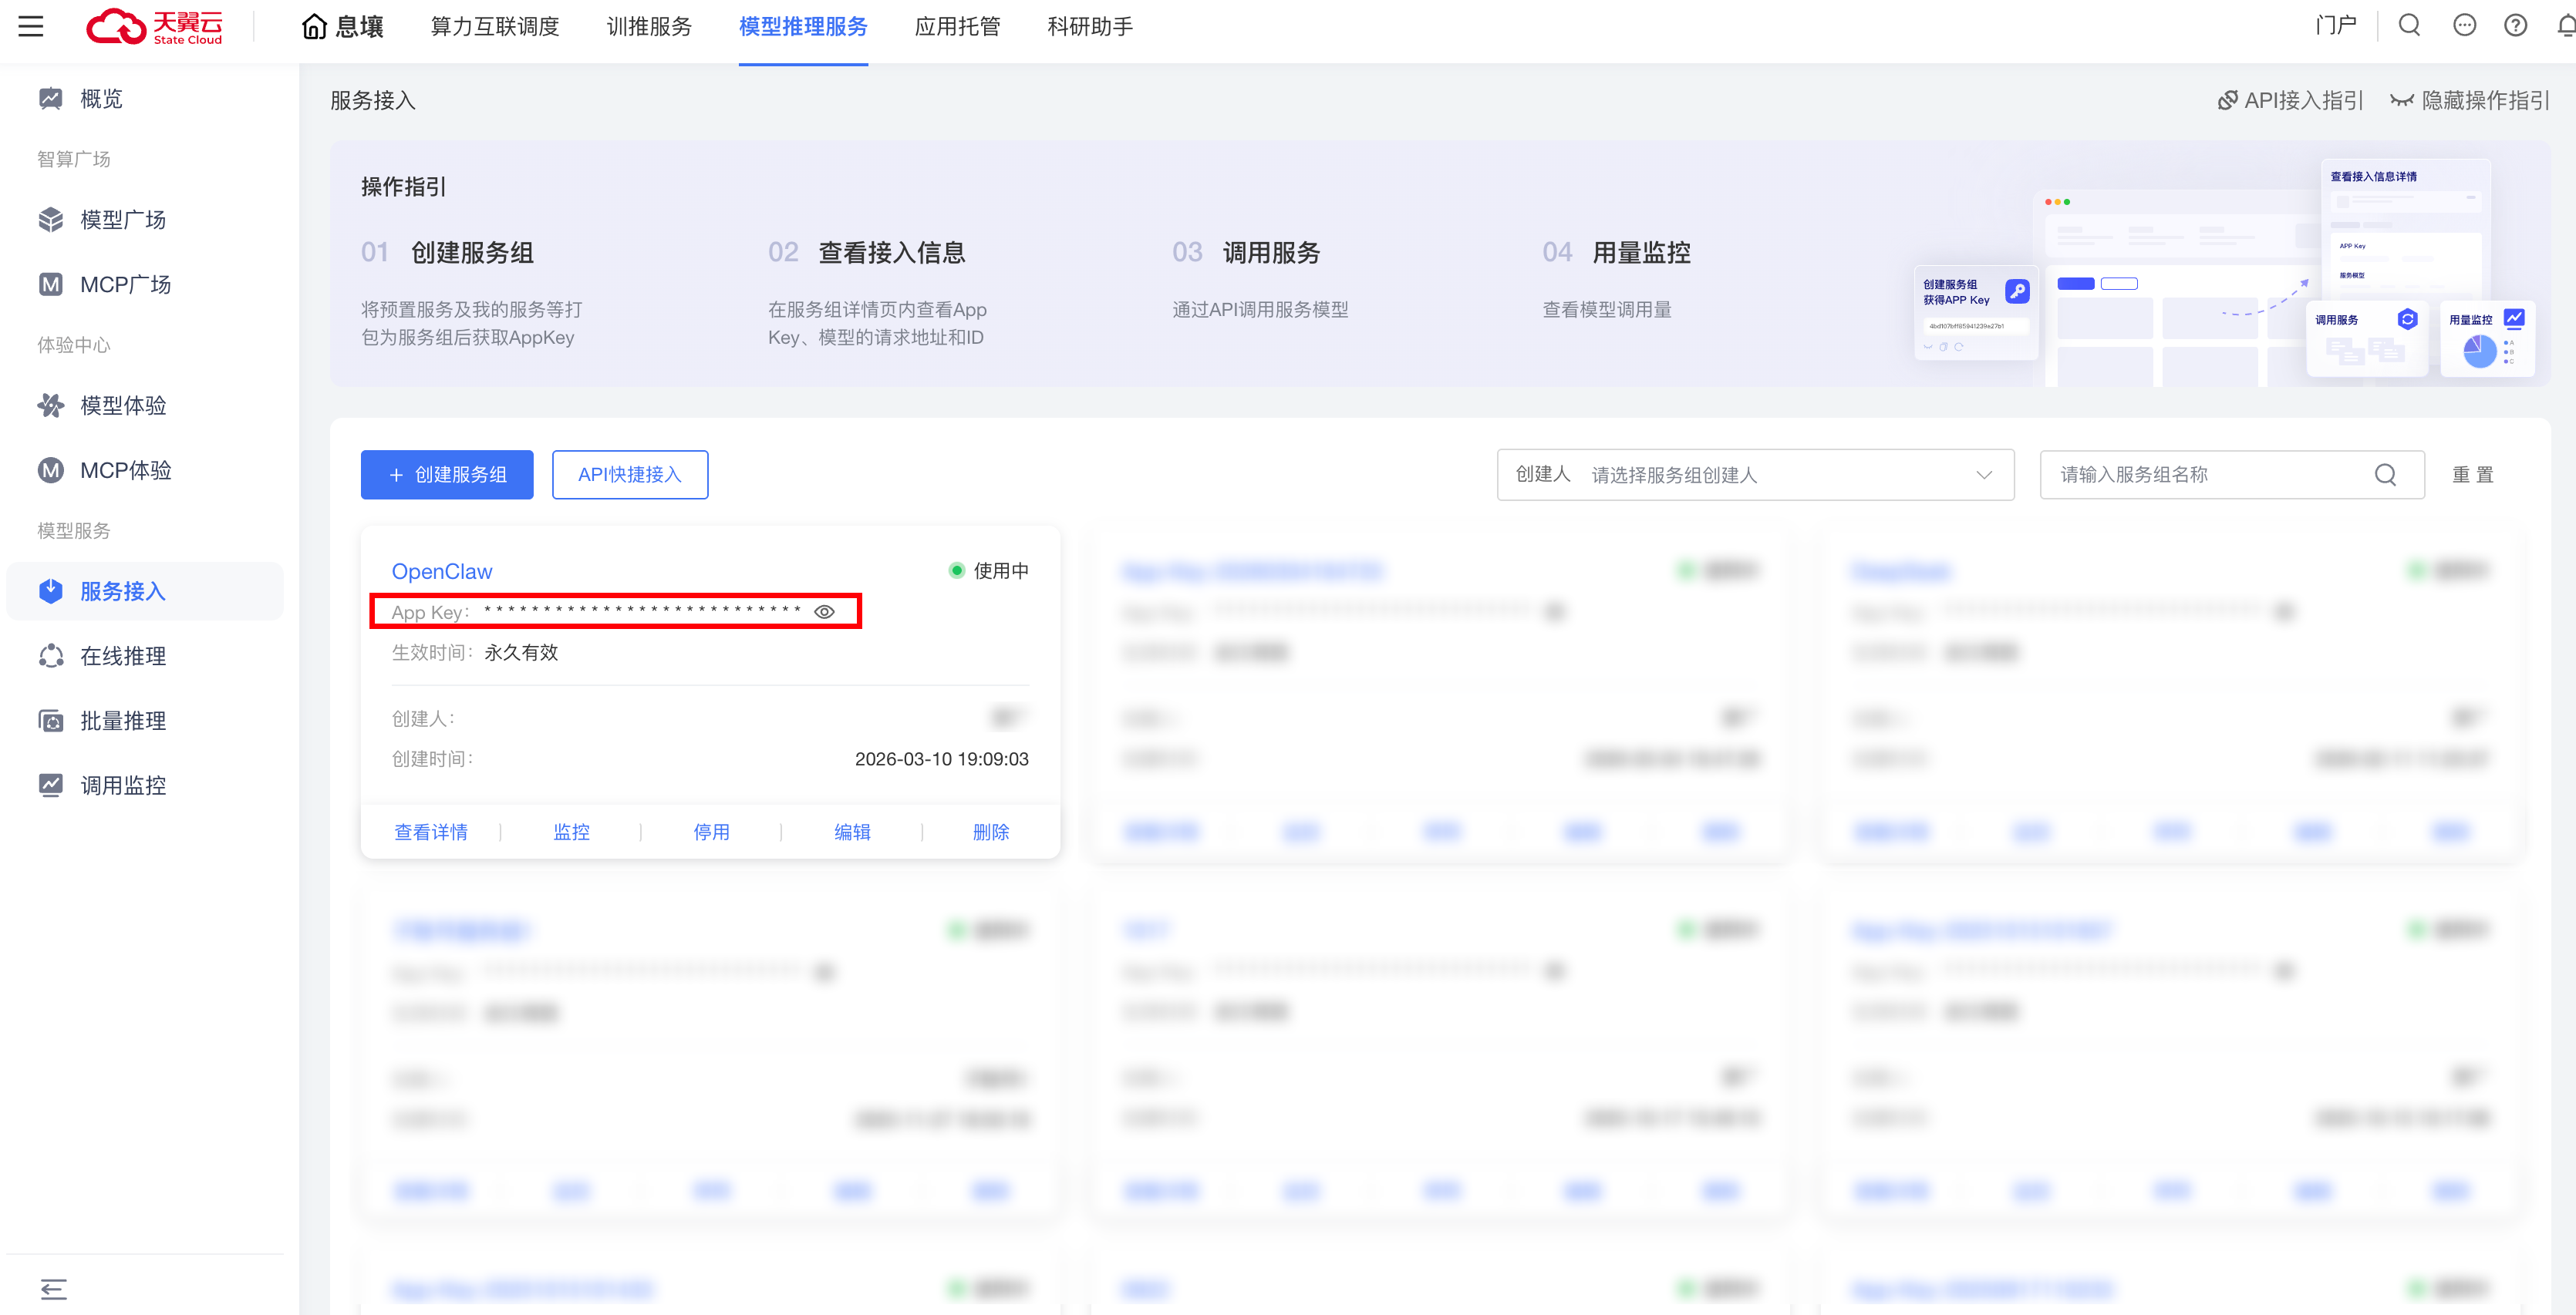This screenshot has height=1315, width=2576.
Task: Open the 门户 portal menu
Action: coord(2335,26)
